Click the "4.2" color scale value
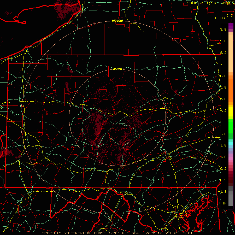235x235 pixels. [x=223, y=111]
